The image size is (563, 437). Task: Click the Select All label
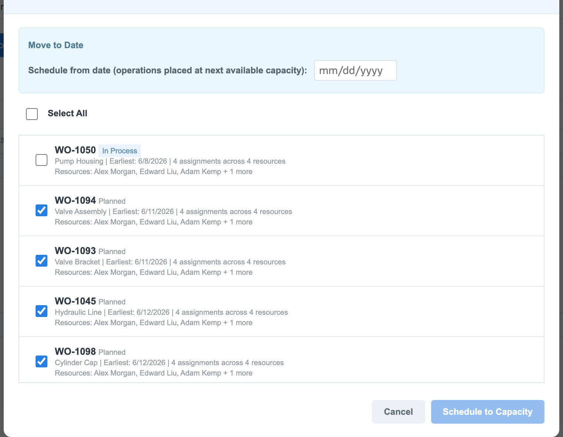(67, 113)
